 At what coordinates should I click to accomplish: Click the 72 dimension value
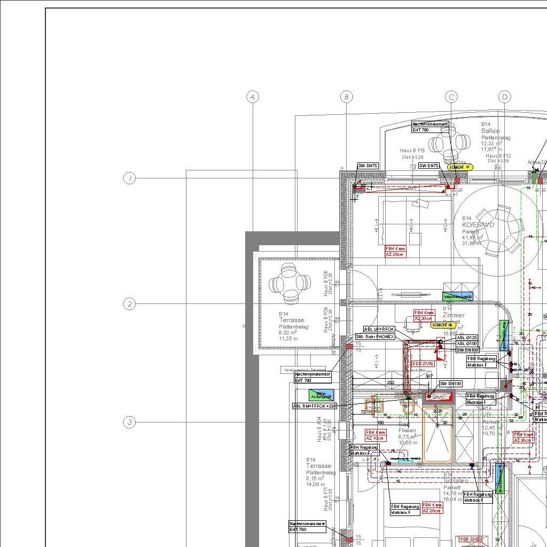tap(363, 412)
